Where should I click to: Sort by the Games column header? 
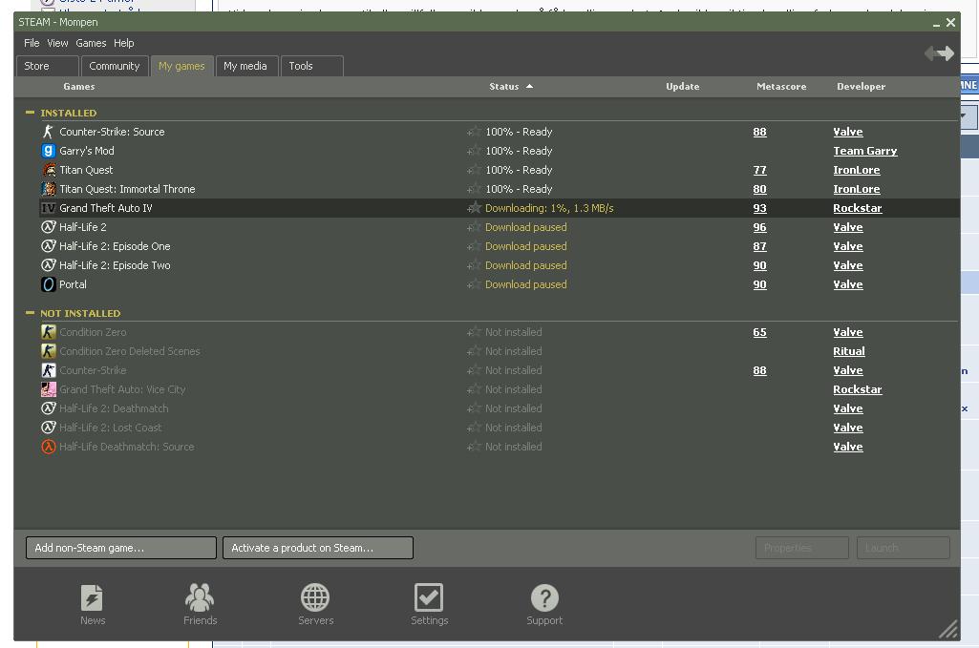pyautogui.click(x=79, y=87)
